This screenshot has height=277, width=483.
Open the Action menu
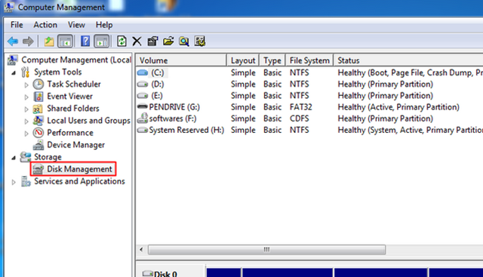45,25
